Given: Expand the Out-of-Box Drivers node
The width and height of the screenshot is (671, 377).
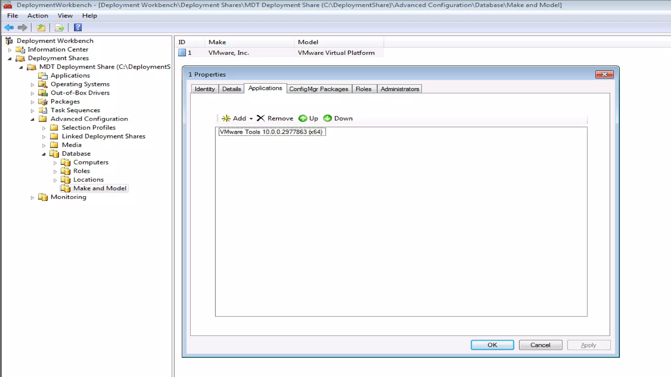Looking at the screenshot, I should [x=32, y=93].
